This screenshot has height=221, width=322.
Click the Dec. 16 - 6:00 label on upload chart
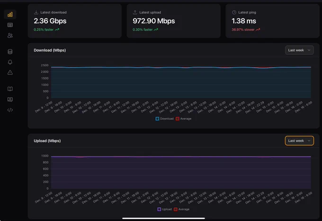pyautogui.click(x=304, y=197)
